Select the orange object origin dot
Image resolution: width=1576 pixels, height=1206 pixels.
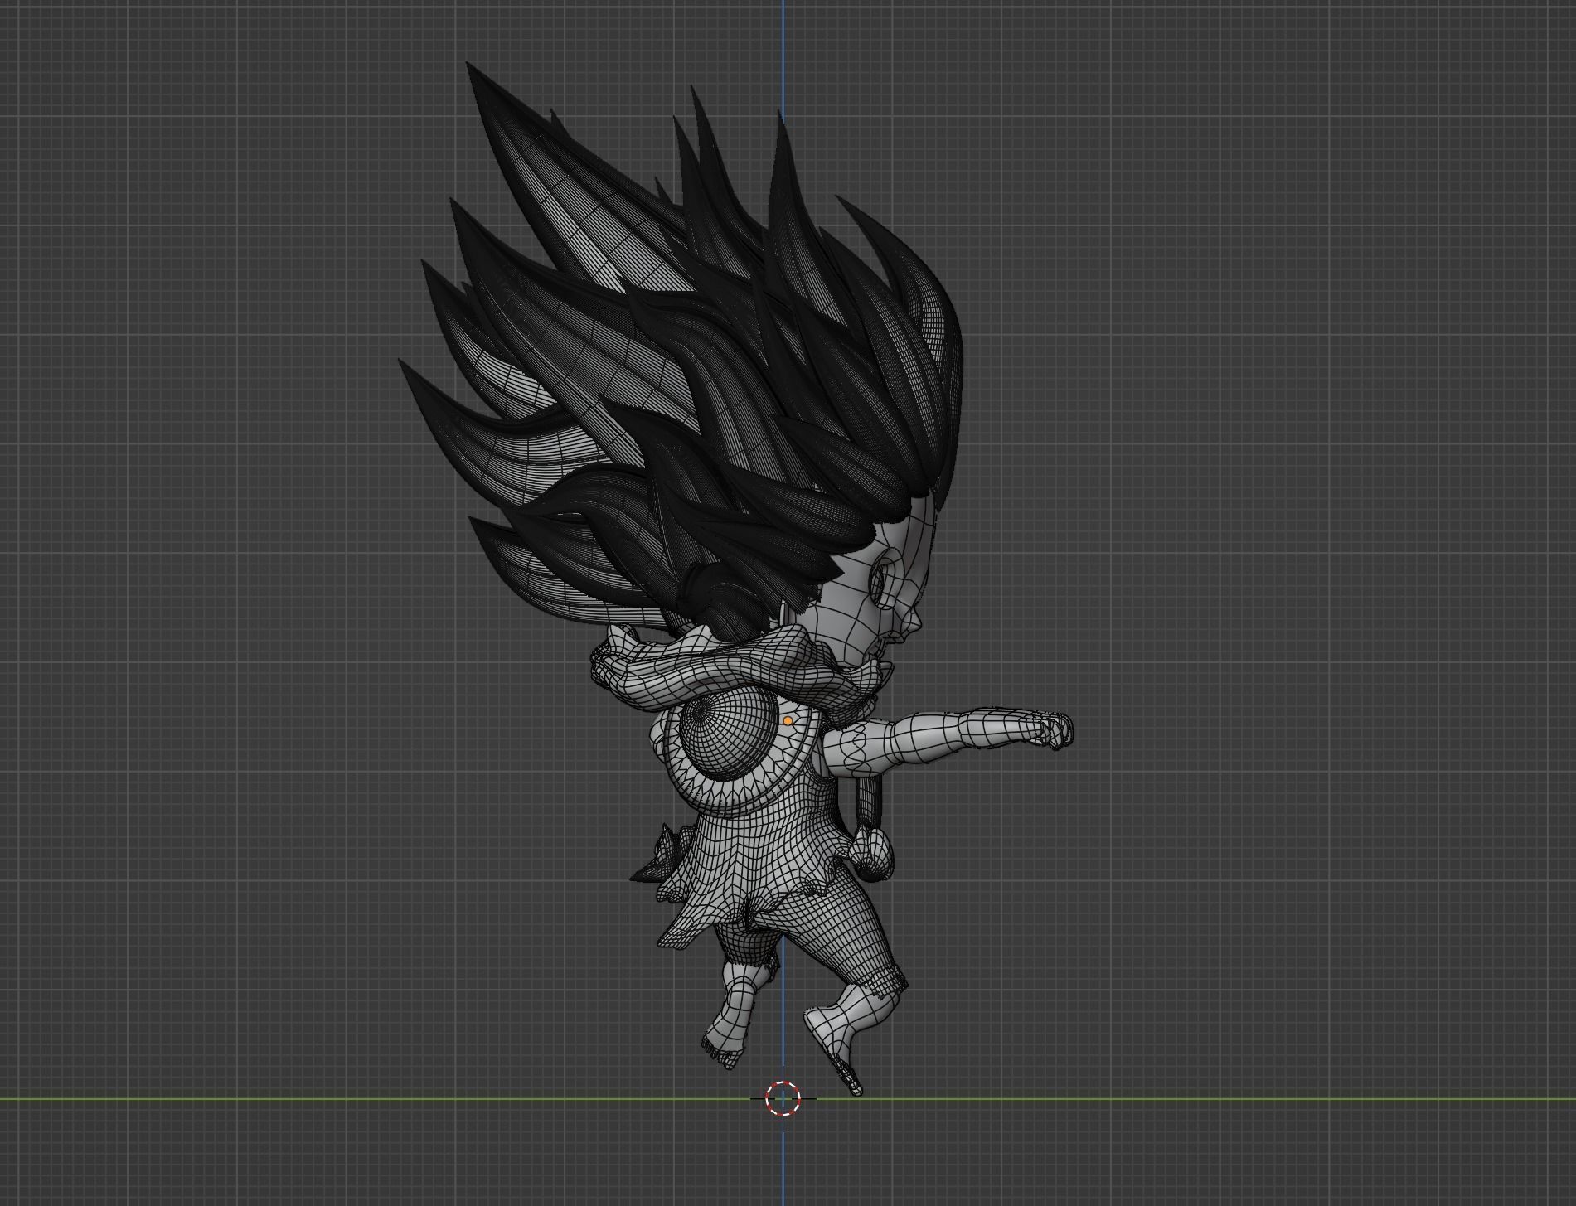pyautogui.click(x=788, y=721)
